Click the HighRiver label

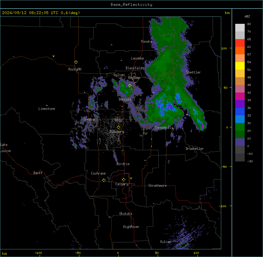131,227
